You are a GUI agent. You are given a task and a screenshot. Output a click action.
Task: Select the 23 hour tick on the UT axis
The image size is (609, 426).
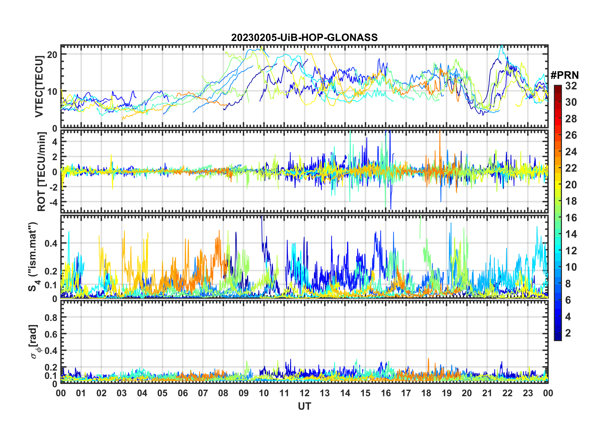click(x=528, y=393)
